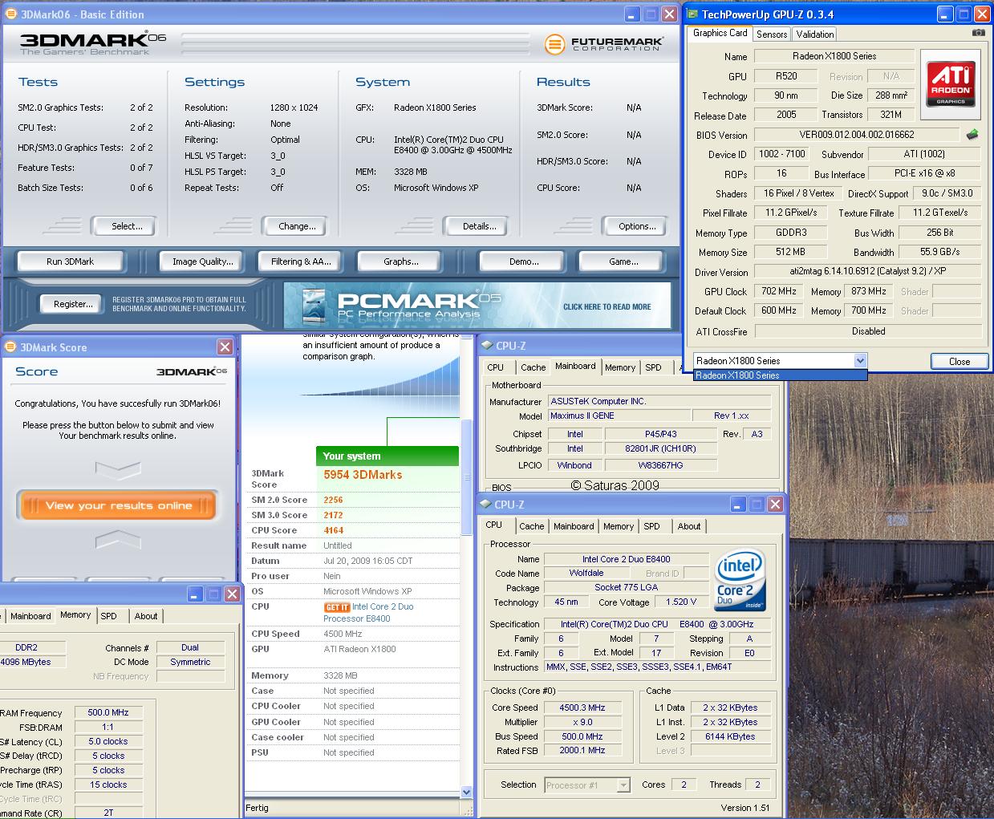Switch to the Validation tab in GPU-Z
Viewport: 994px width, 819px height.
[815, 34]
